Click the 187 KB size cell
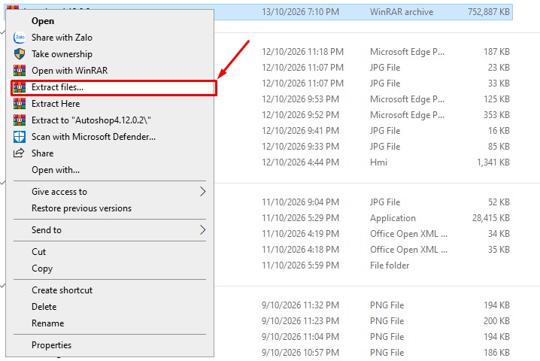The image size is (540, 361). pos(496,52)
